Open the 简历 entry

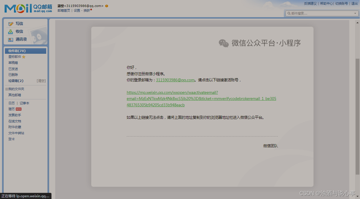[x=12, y=109]
